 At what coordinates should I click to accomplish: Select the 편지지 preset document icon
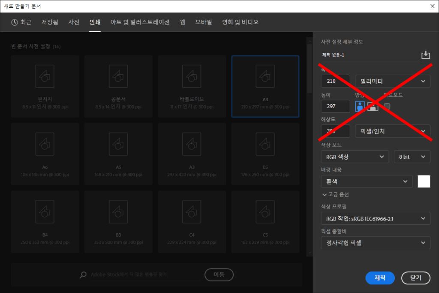coord(45,76)
